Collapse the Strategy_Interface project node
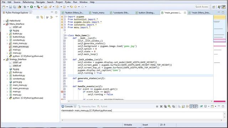 4,59
